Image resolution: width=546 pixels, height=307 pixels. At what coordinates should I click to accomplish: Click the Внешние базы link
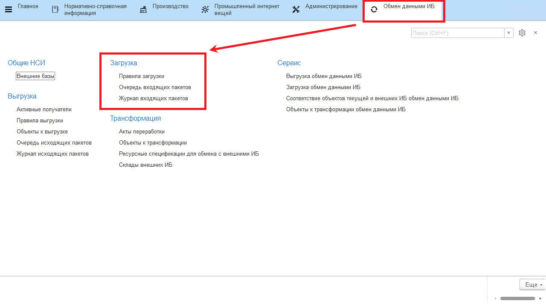click(x=35, y=76)
